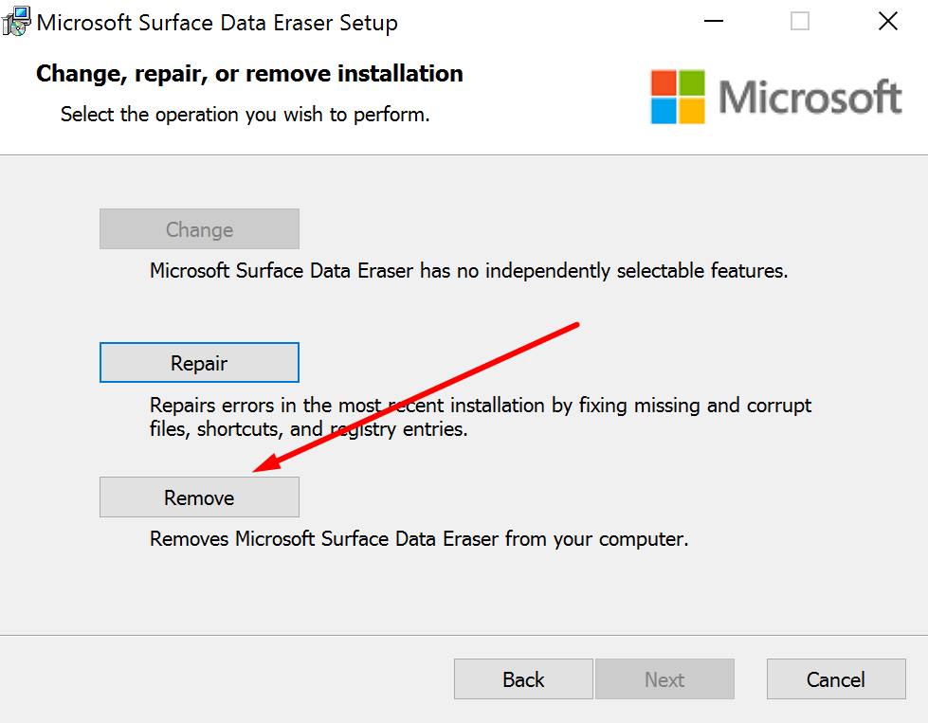928x723 pixels.
Task: Select the Remove button to uninstall
Action: [x=199, y=497]
